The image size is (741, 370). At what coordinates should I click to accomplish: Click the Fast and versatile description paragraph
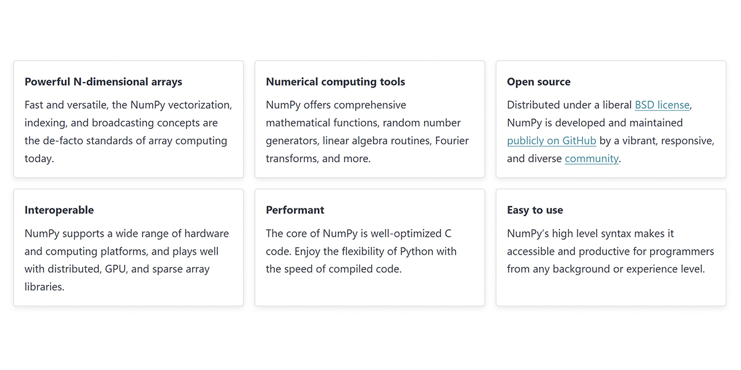128,131
